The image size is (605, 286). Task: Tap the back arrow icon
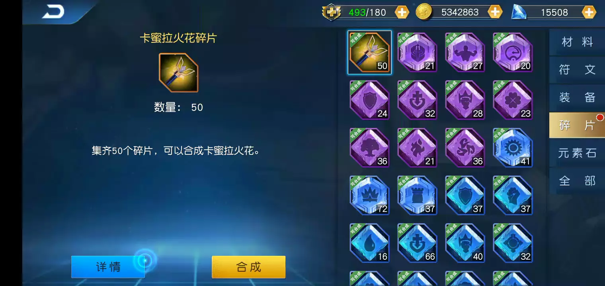click(x=53, y=12)
